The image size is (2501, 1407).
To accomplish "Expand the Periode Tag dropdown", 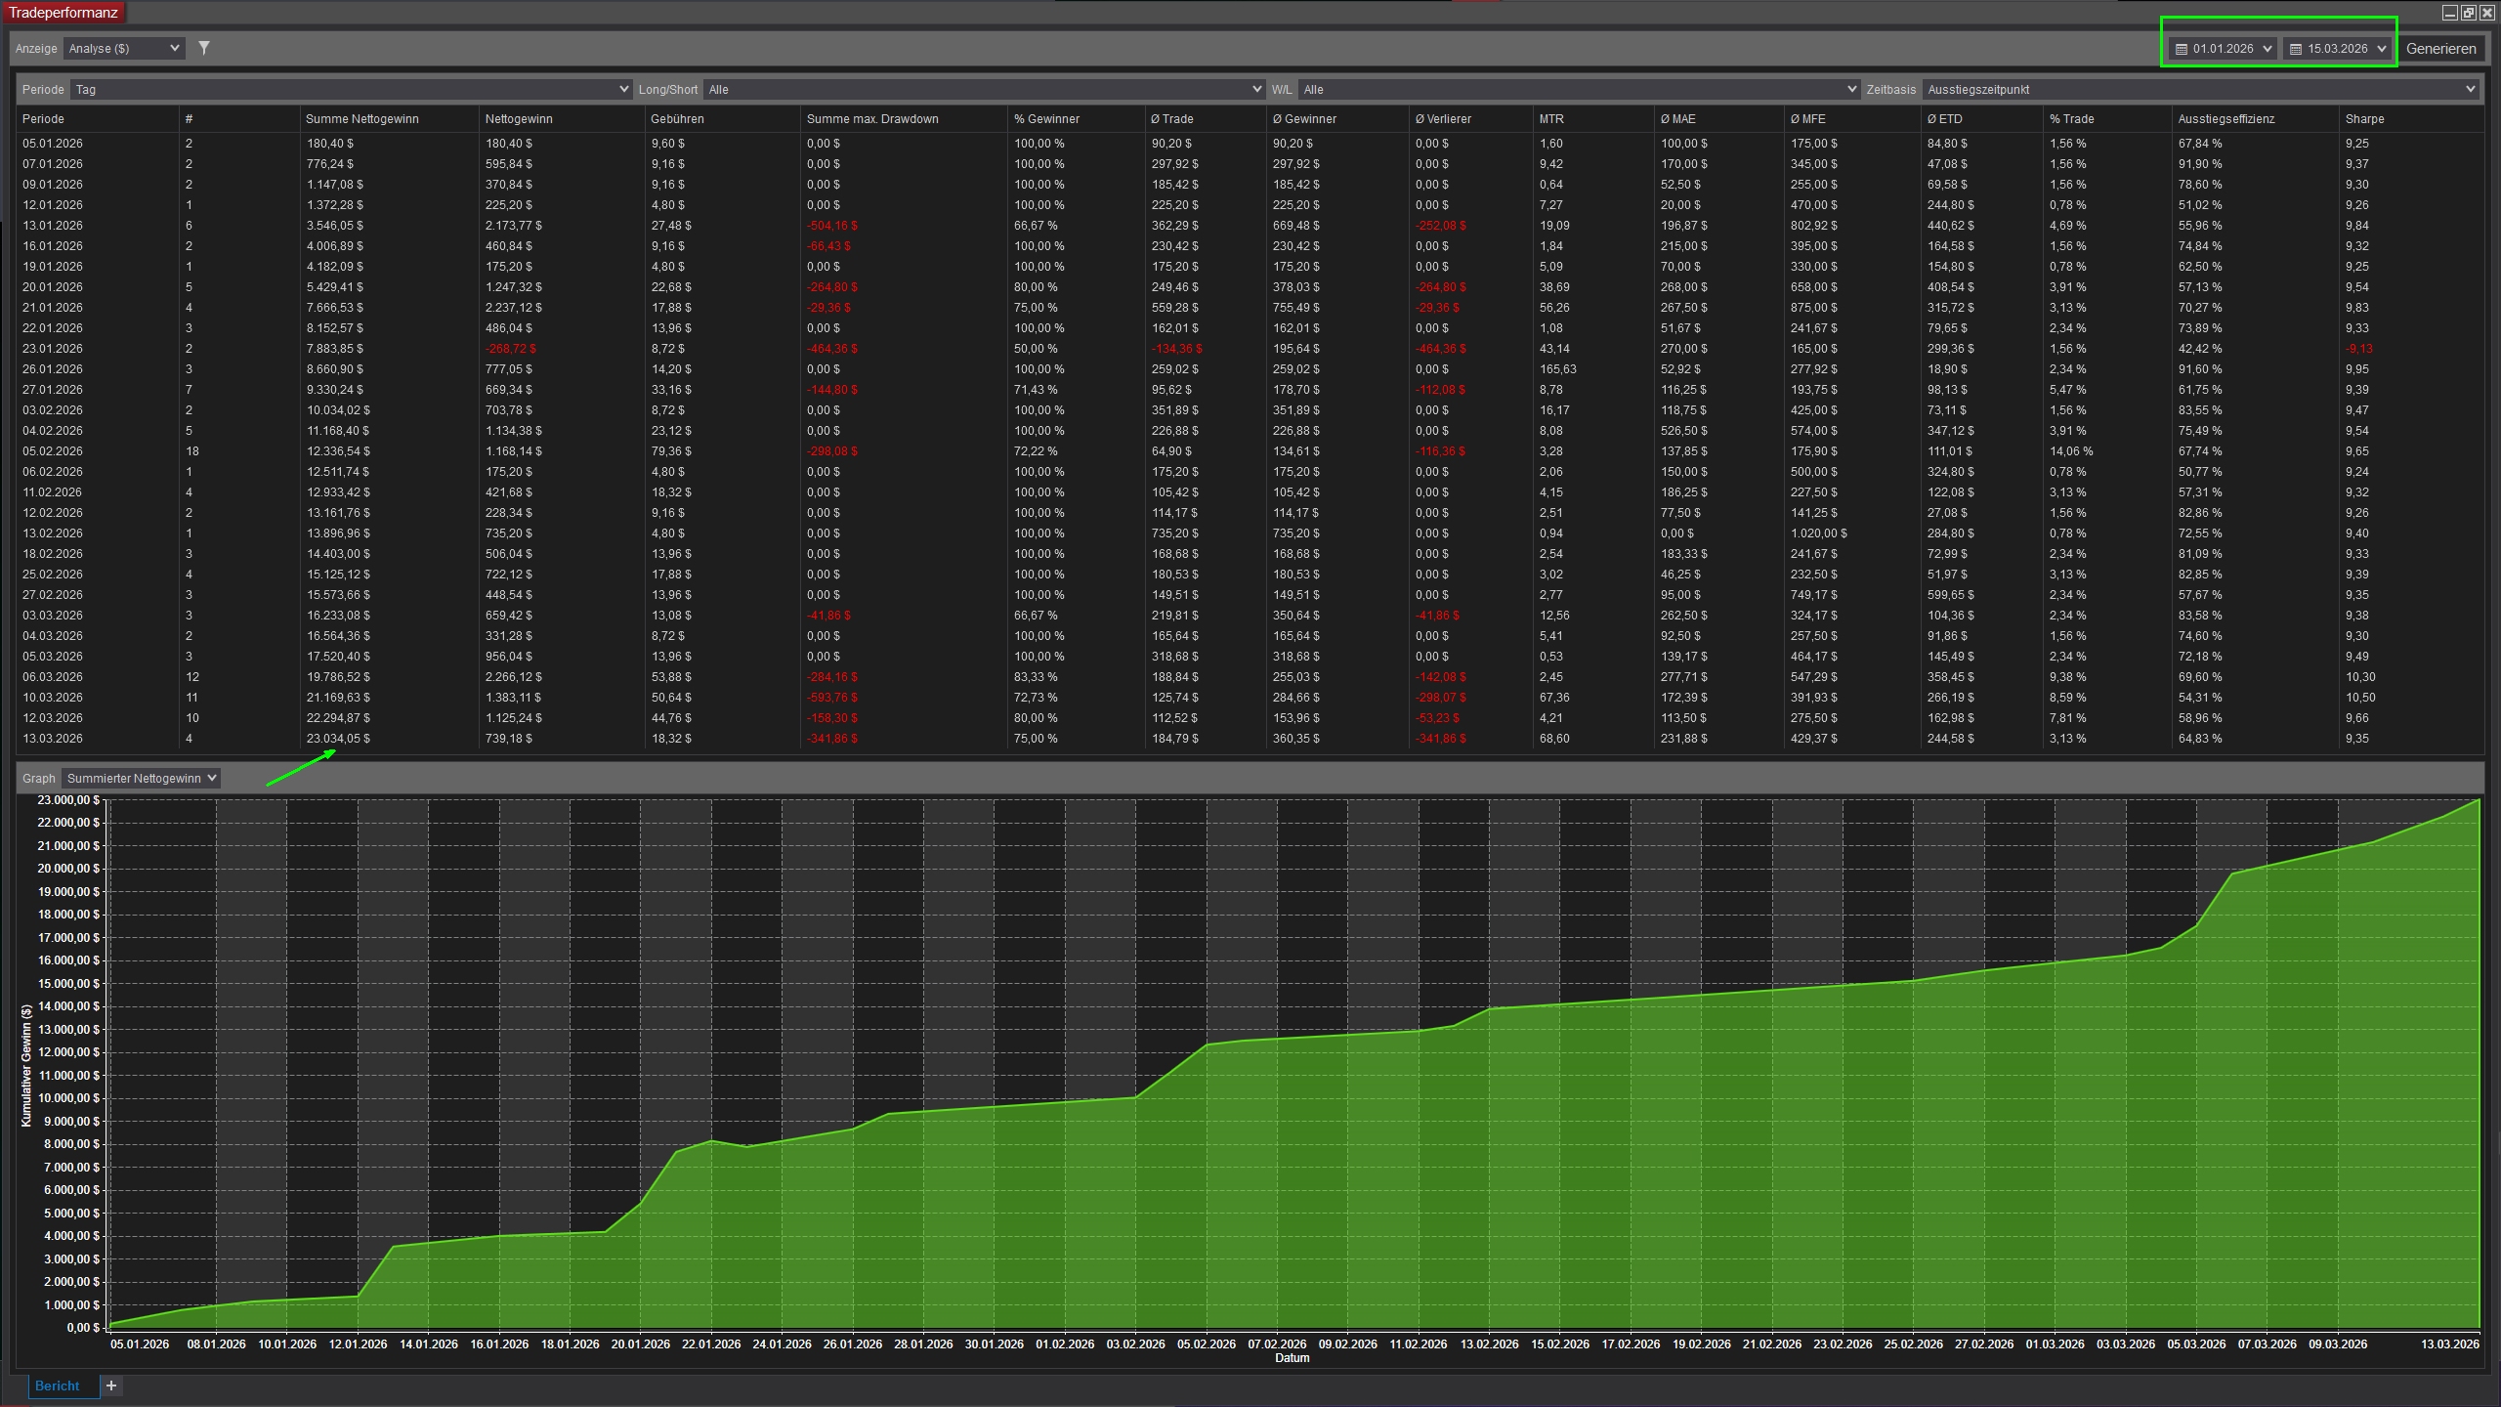I will (350, 89).
